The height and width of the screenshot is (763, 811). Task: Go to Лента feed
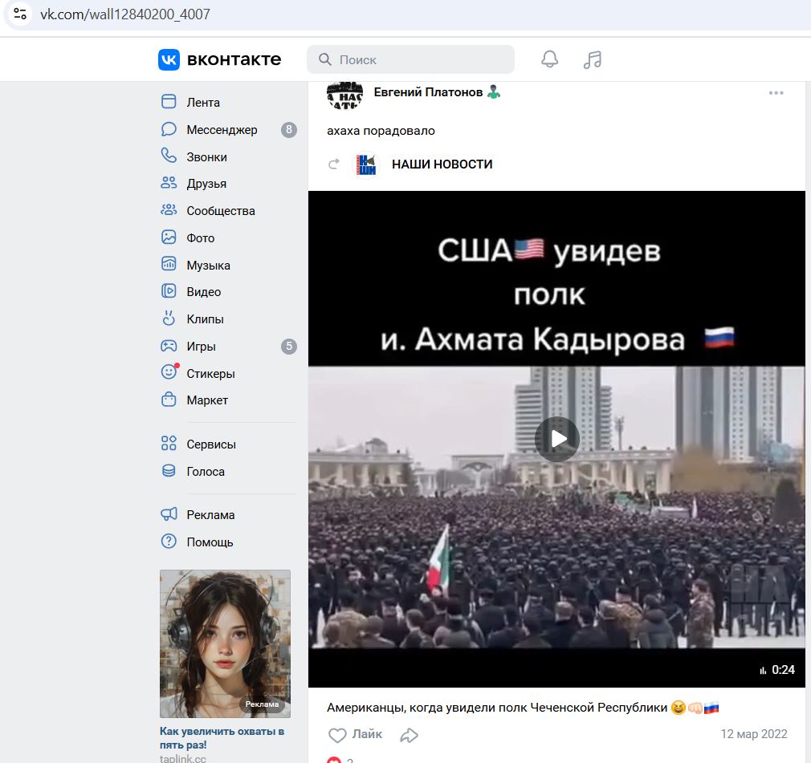(x=202, y=103)
